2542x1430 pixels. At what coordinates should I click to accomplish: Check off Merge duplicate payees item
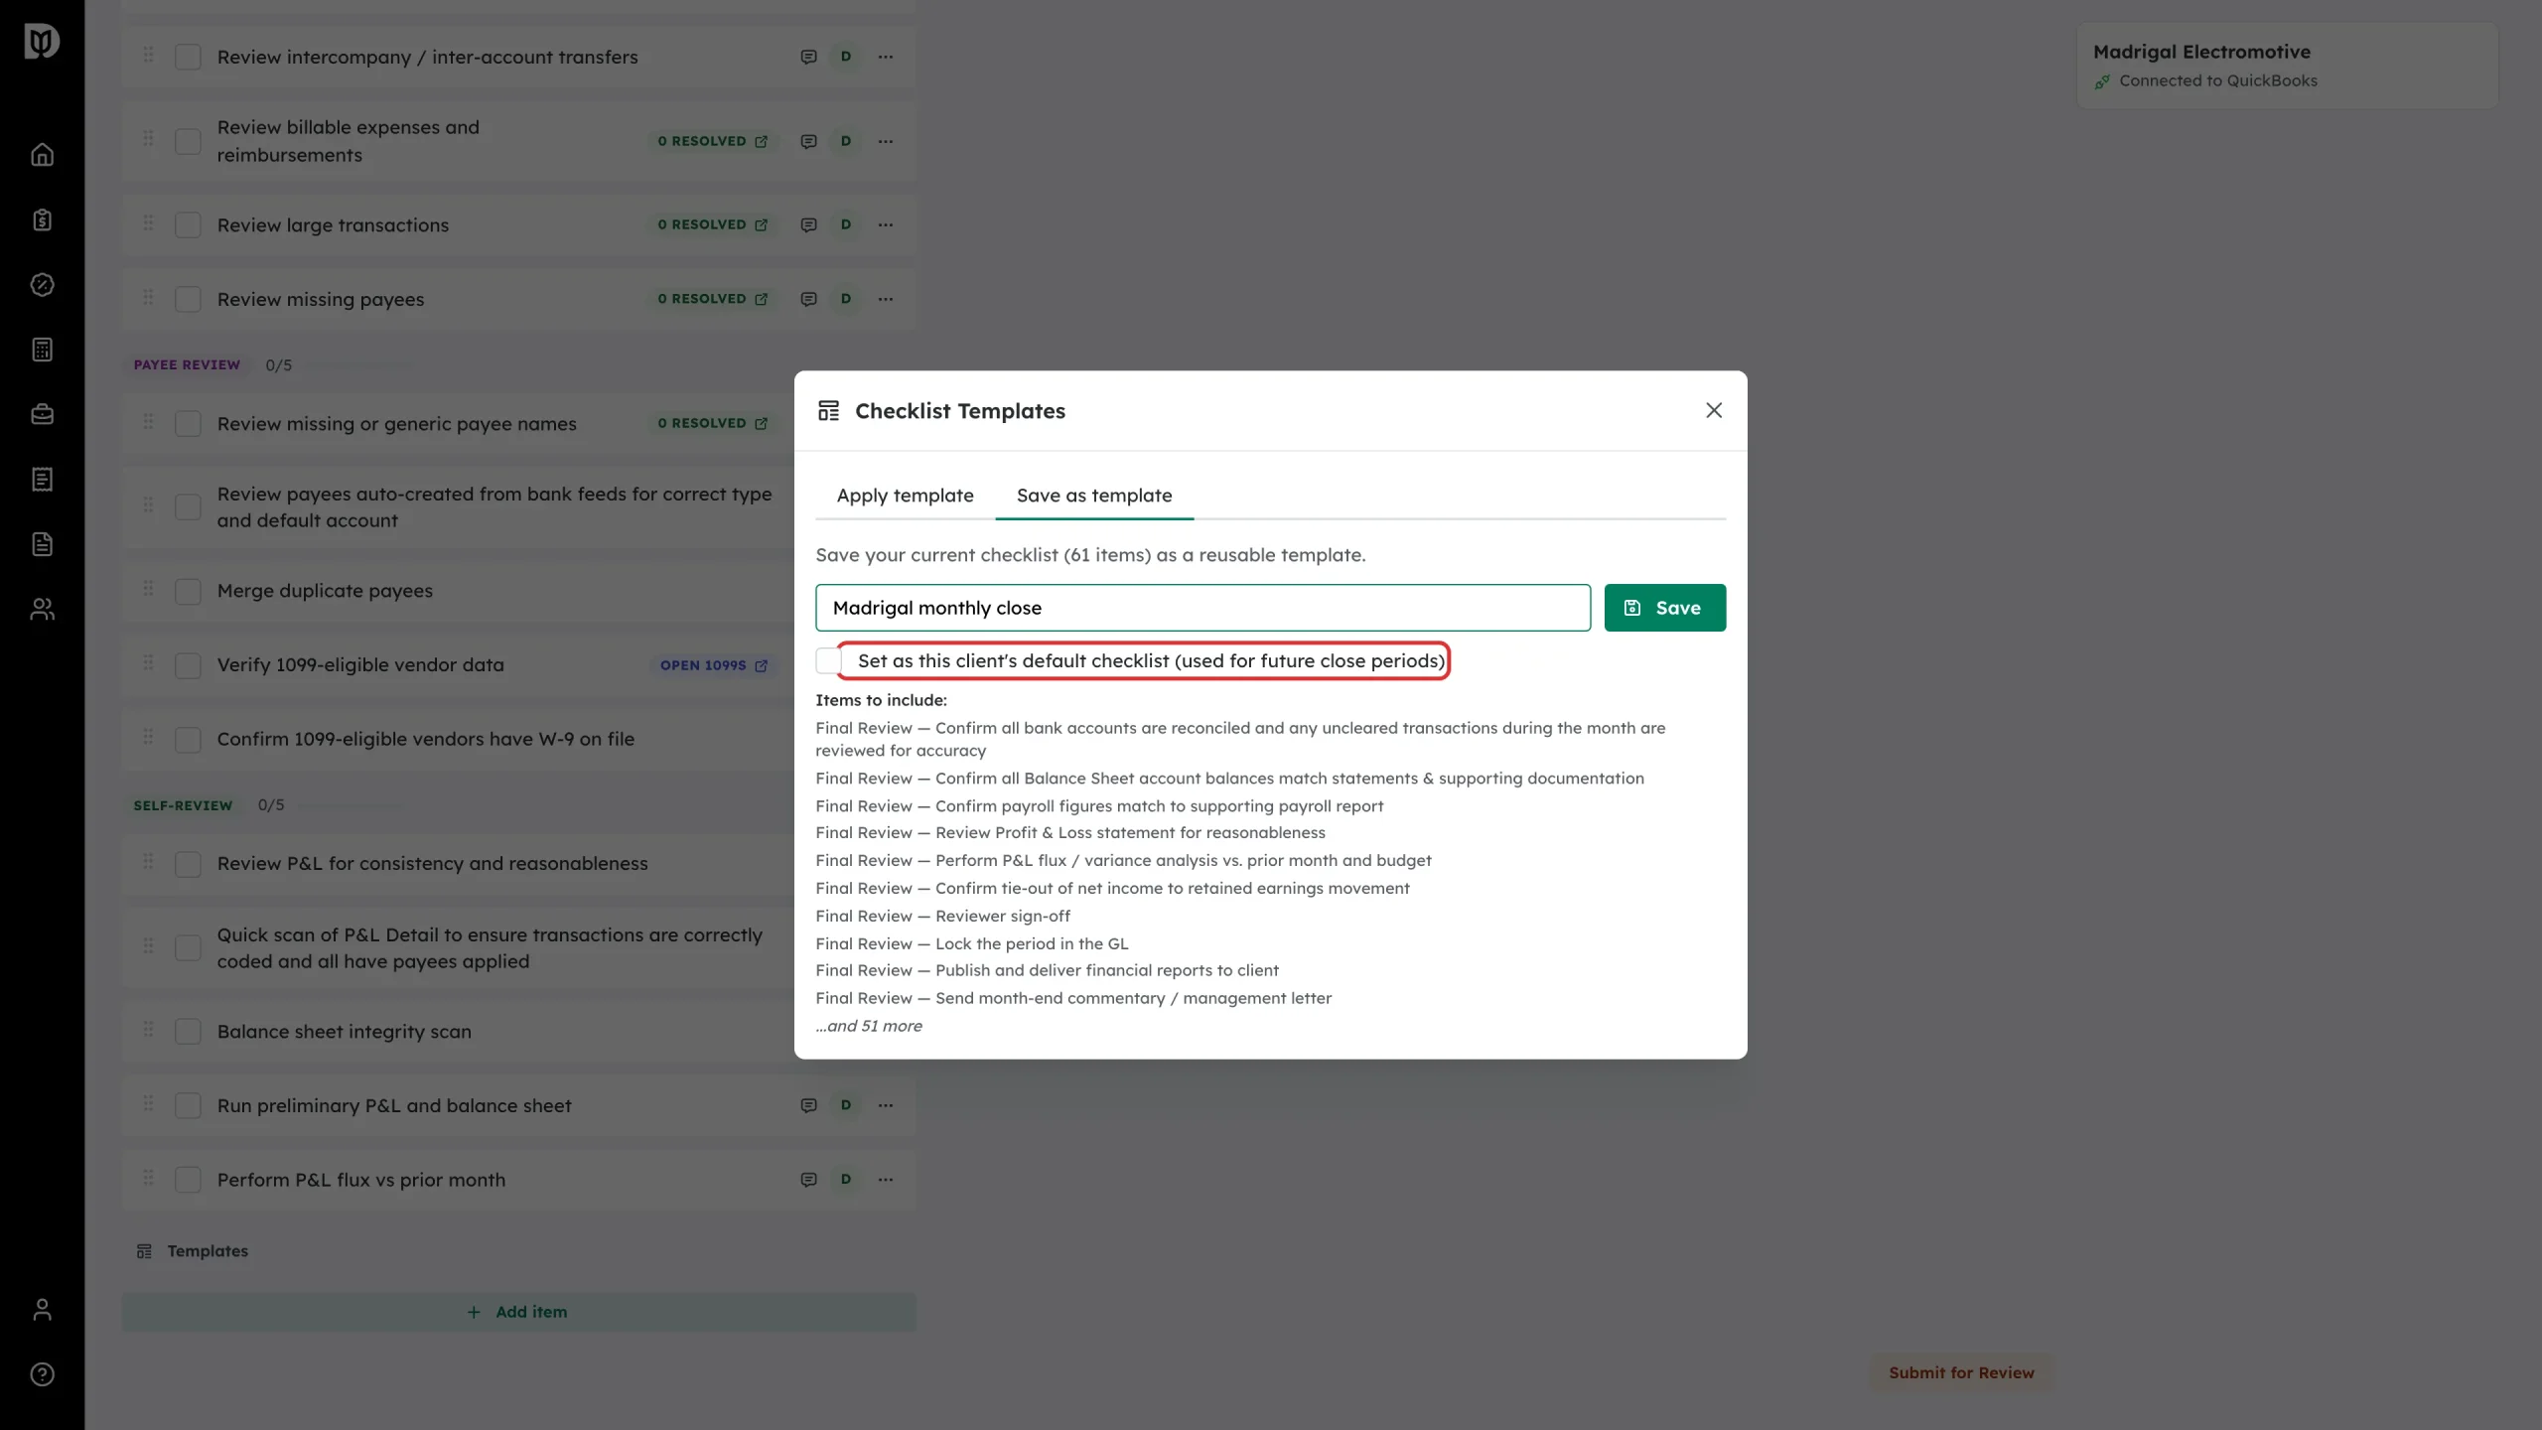point(188,592)
